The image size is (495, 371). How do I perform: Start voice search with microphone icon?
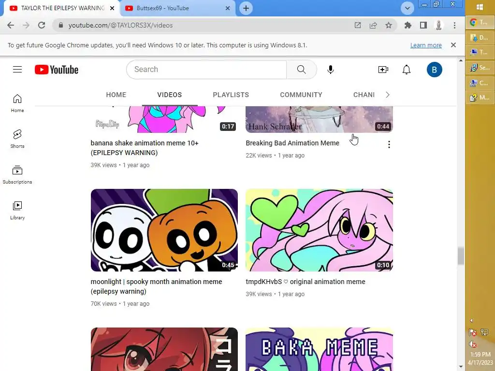coord(331,70)
